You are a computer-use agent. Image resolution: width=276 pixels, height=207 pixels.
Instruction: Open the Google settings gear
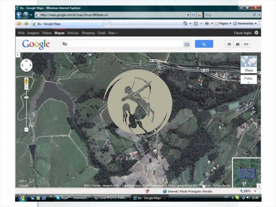pos(257,33)
